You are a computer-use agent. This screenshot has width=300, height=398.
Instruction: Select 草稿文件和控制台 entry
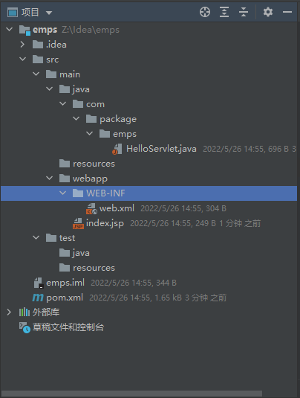point(68,327)
